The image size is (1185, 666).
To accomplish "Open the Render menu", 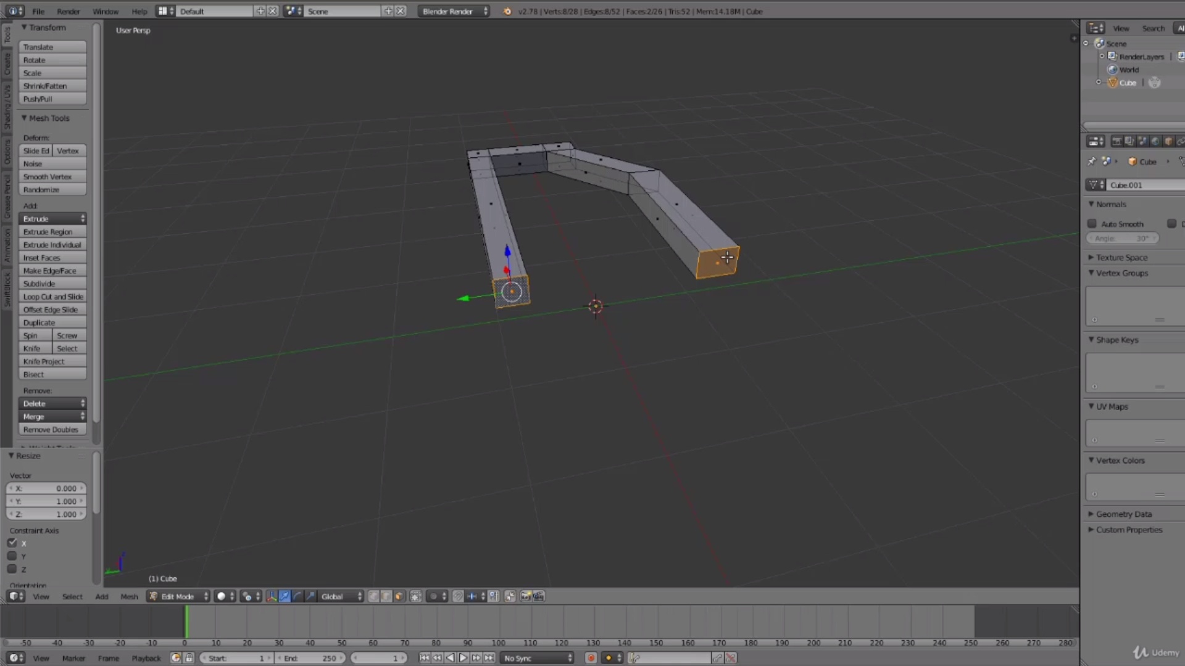I will tap(69, 11).
